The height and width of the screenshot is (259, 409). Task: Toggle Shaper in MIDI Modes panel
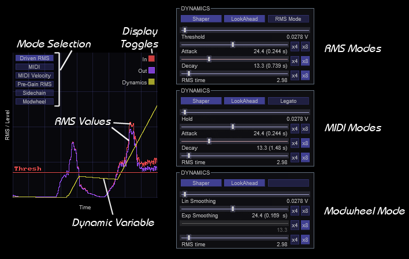201,101
